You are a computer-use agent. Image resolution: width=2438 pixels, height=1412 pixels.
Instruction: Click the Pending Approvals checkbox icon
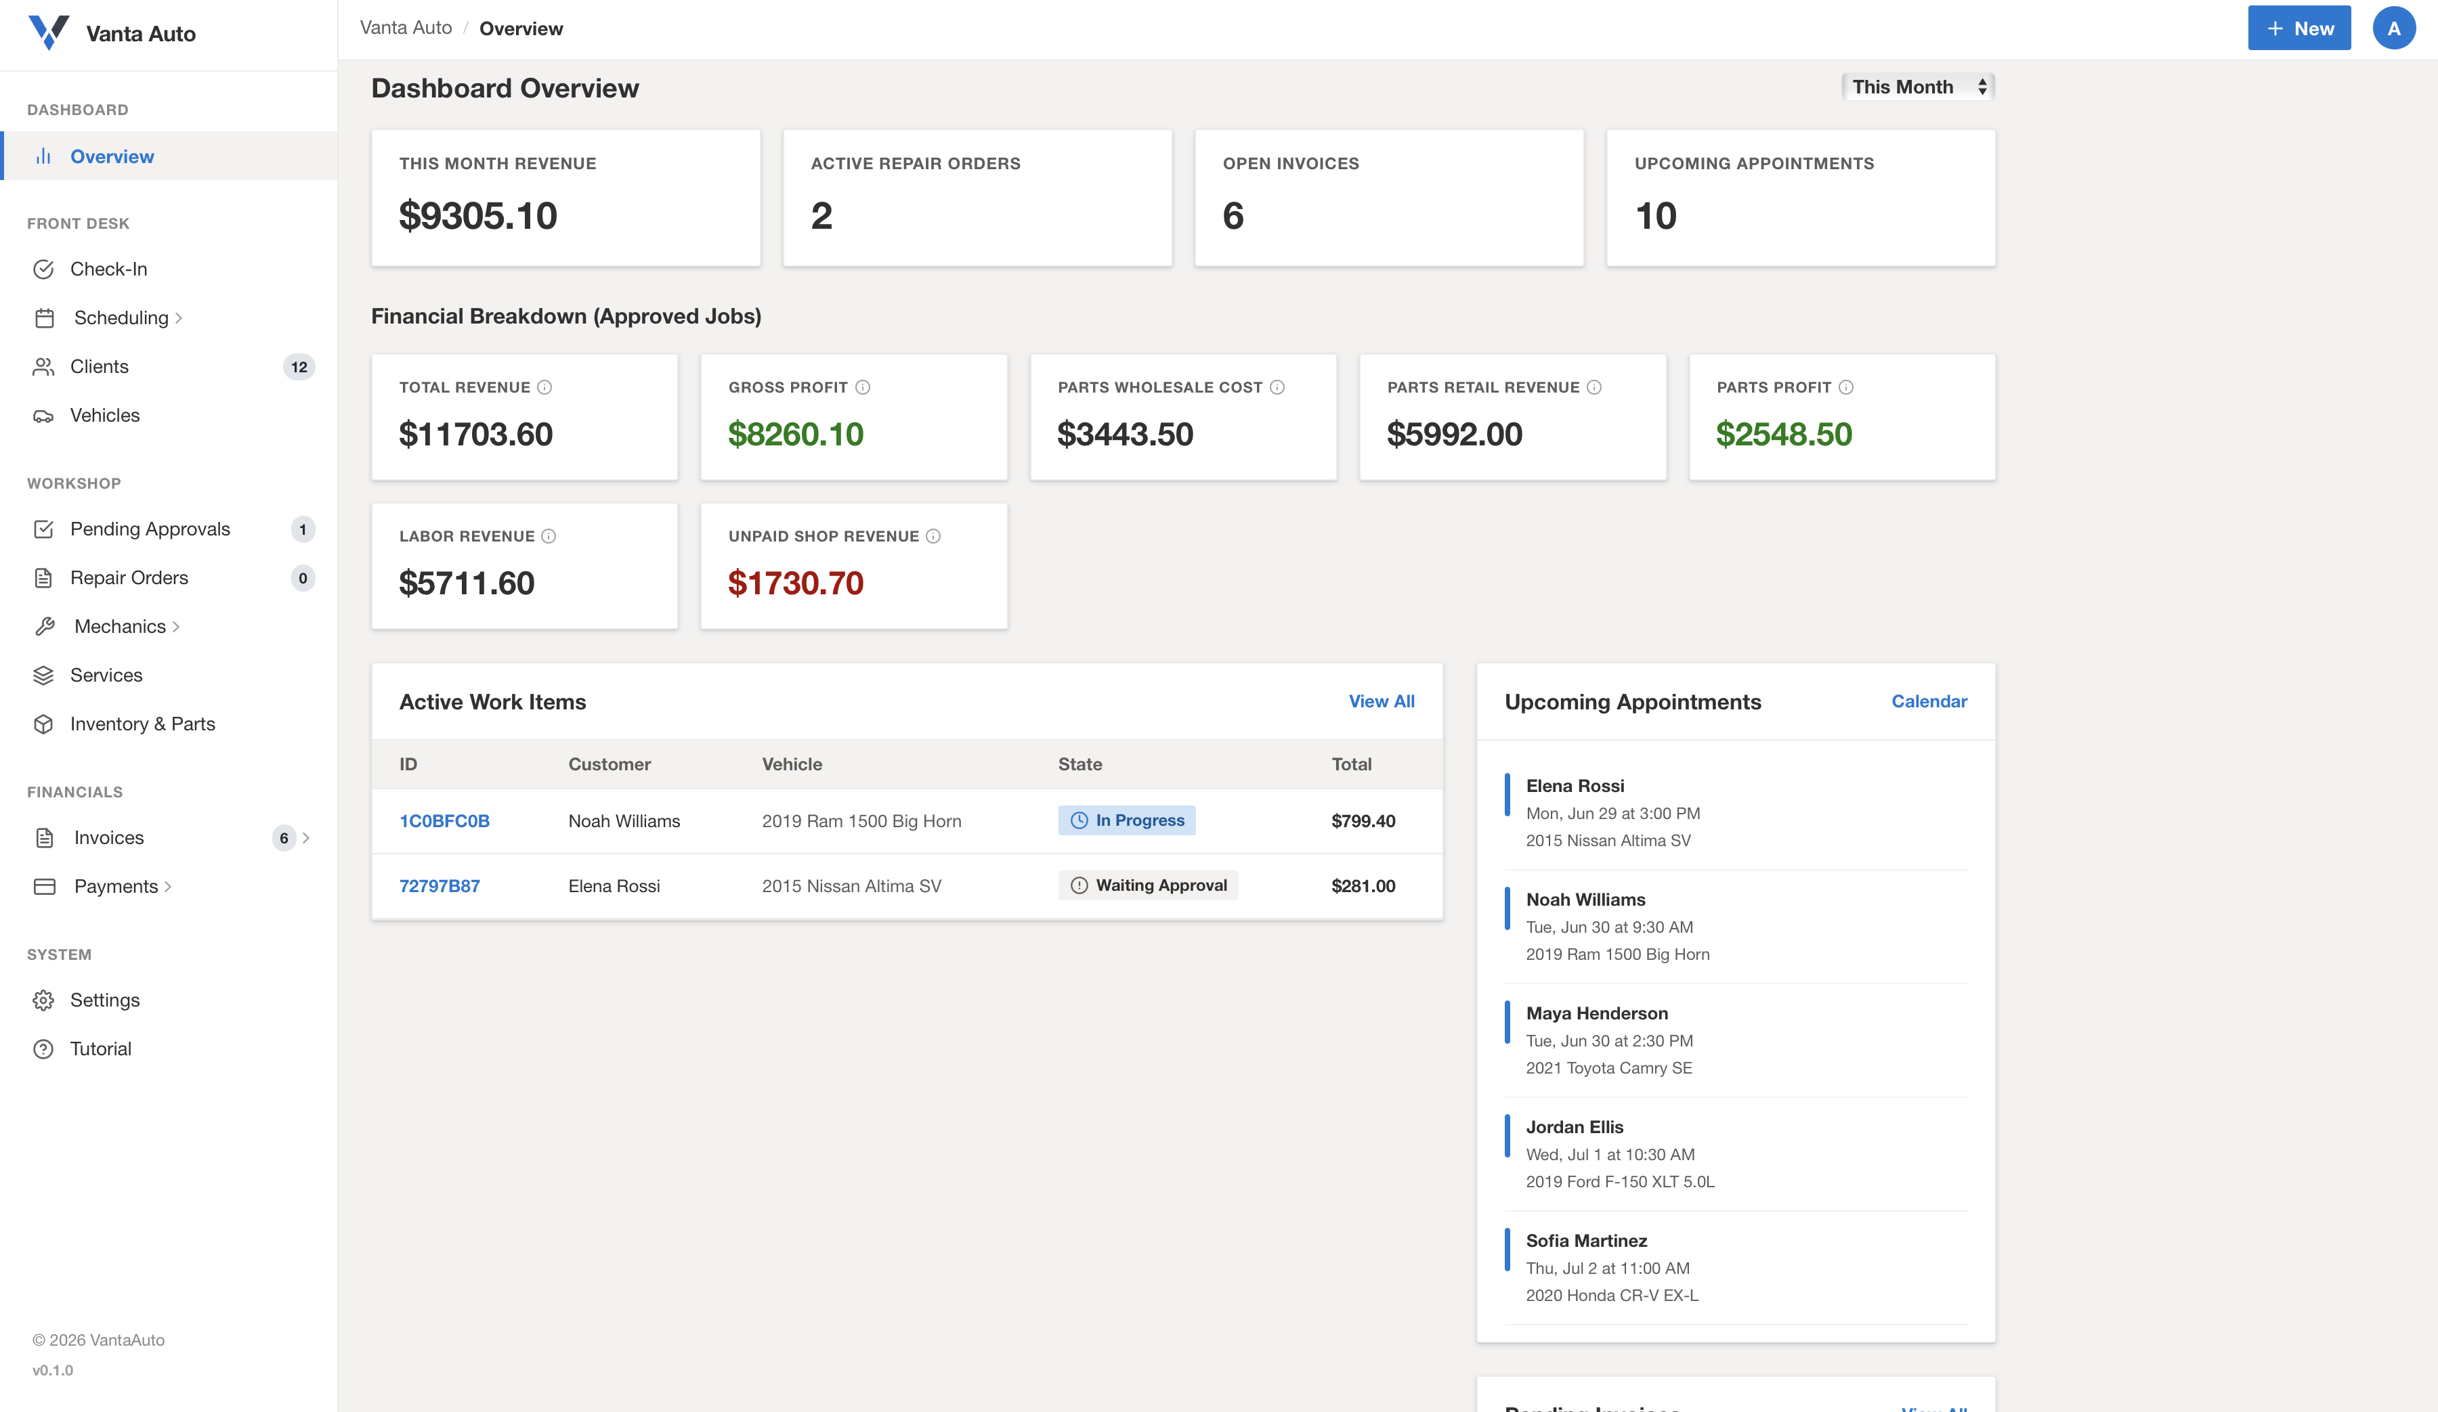coord(43,529)
